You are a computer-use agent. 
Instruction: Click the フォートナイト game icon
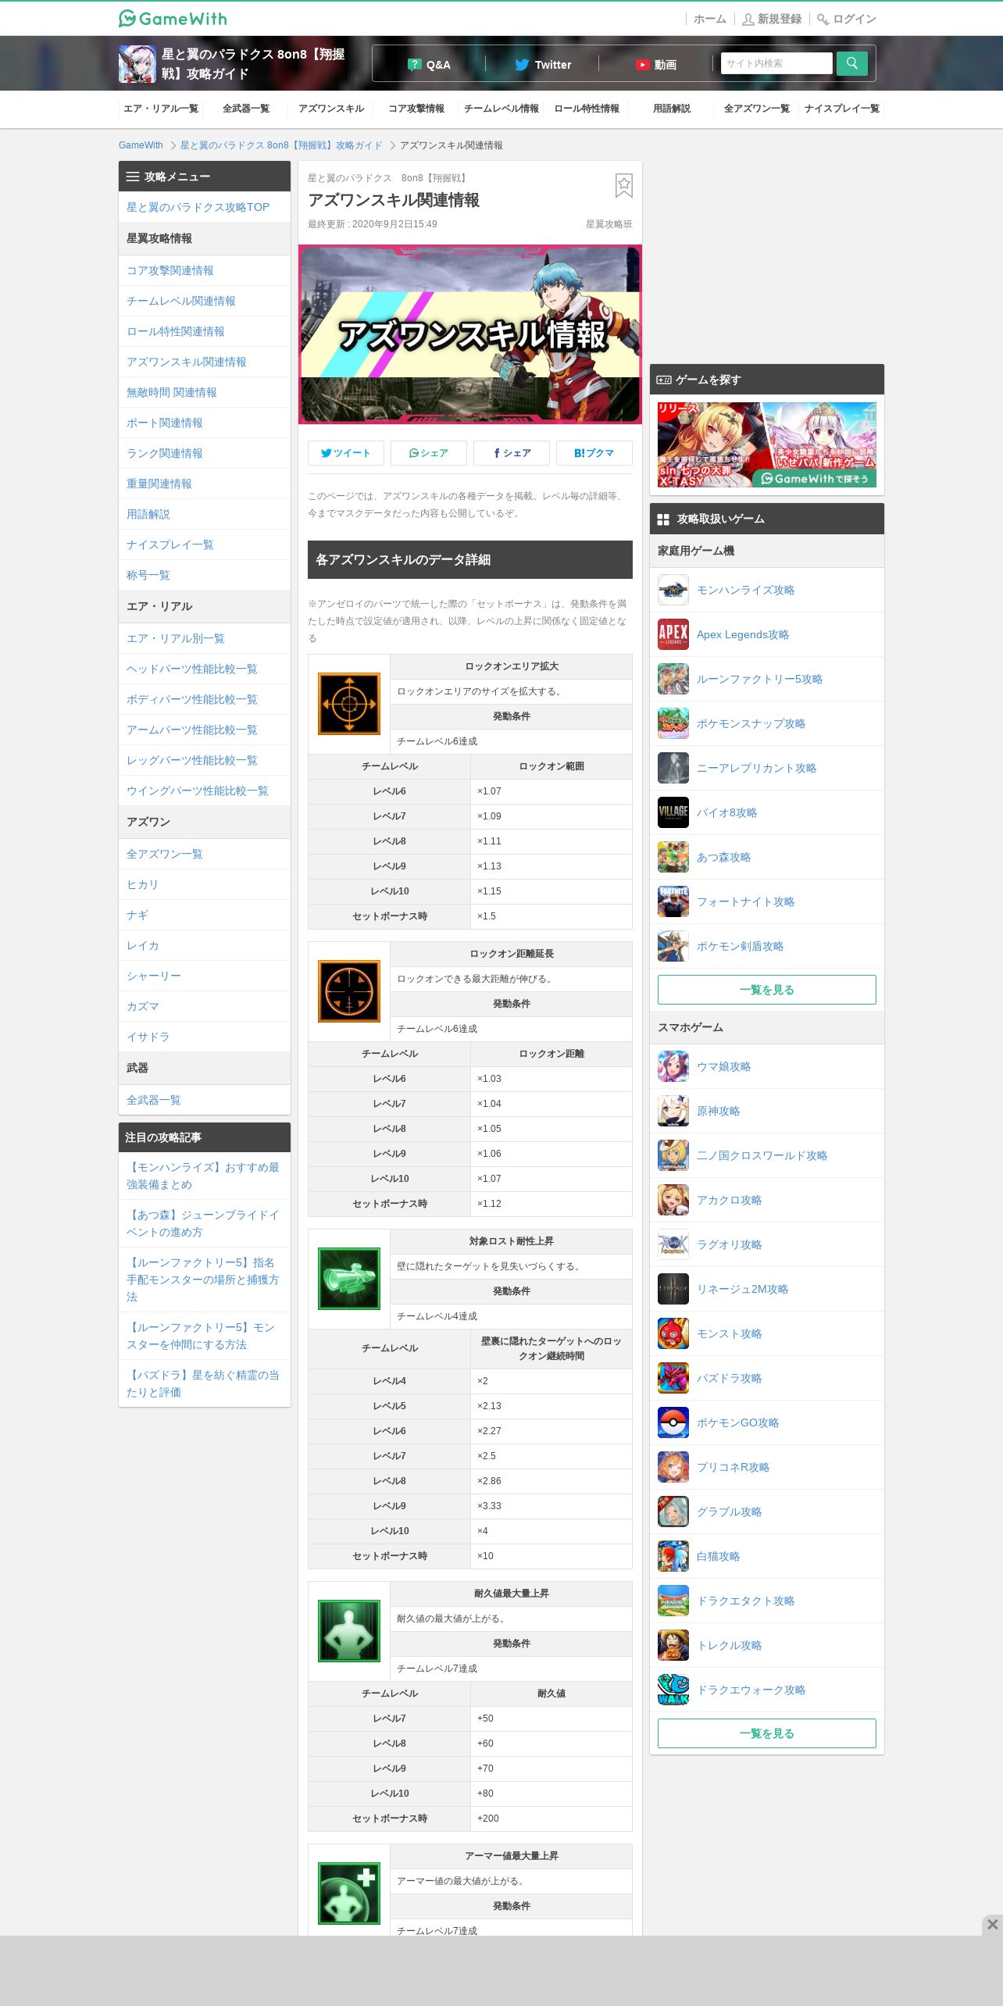tap(673, 901)
